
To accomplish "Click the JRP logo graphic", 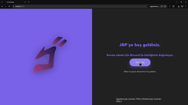I will tap(50, 55).
